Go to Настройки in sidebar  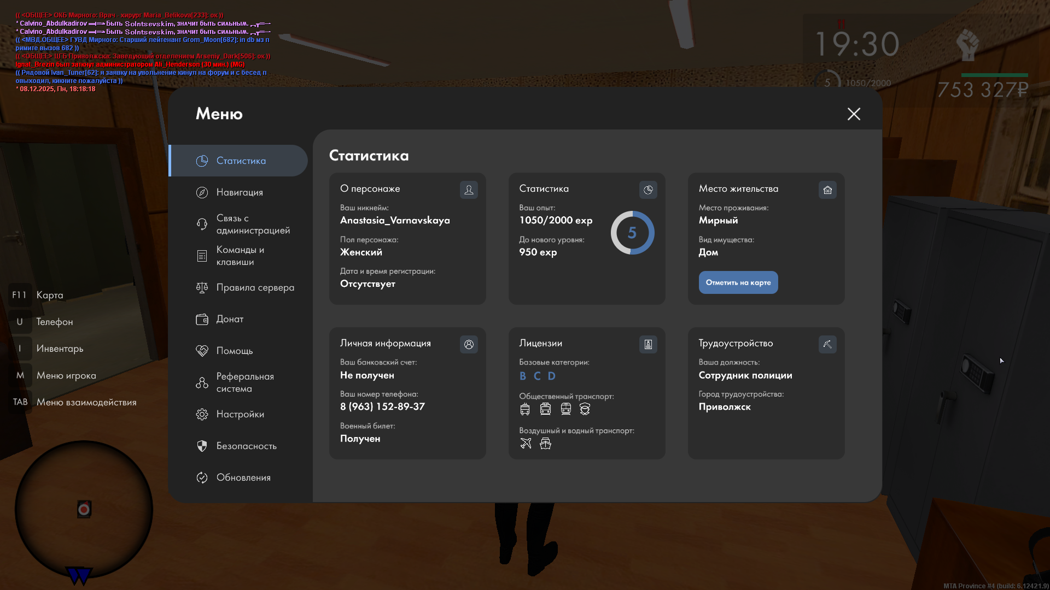pyautogui.click(x=240, y=414)
